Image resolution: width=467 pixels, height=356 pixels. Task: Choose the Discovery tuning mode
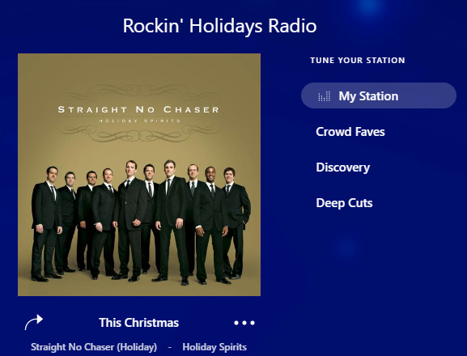tap(343, 167)
